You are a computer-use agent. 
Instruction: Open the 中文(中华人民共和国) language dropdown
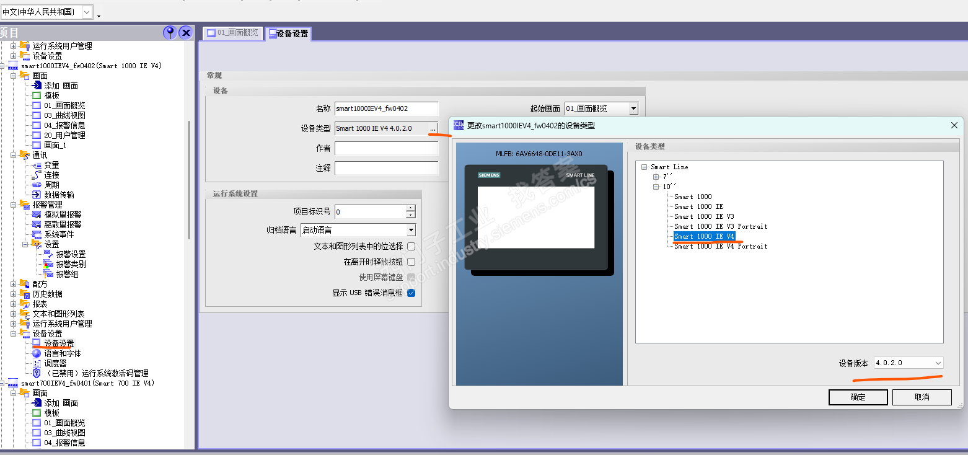(87, 12)
